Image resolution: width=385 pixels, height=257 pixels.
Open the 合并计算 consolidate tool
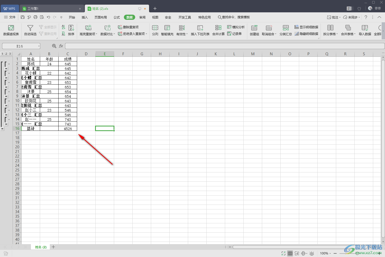218,30
